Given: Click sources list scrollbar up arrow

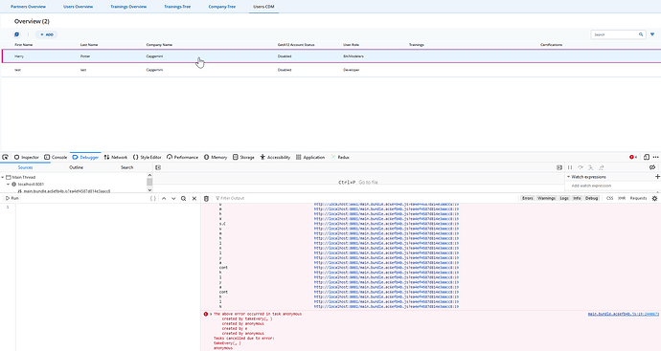Looking at the screenshot, I should click(149, 175).
